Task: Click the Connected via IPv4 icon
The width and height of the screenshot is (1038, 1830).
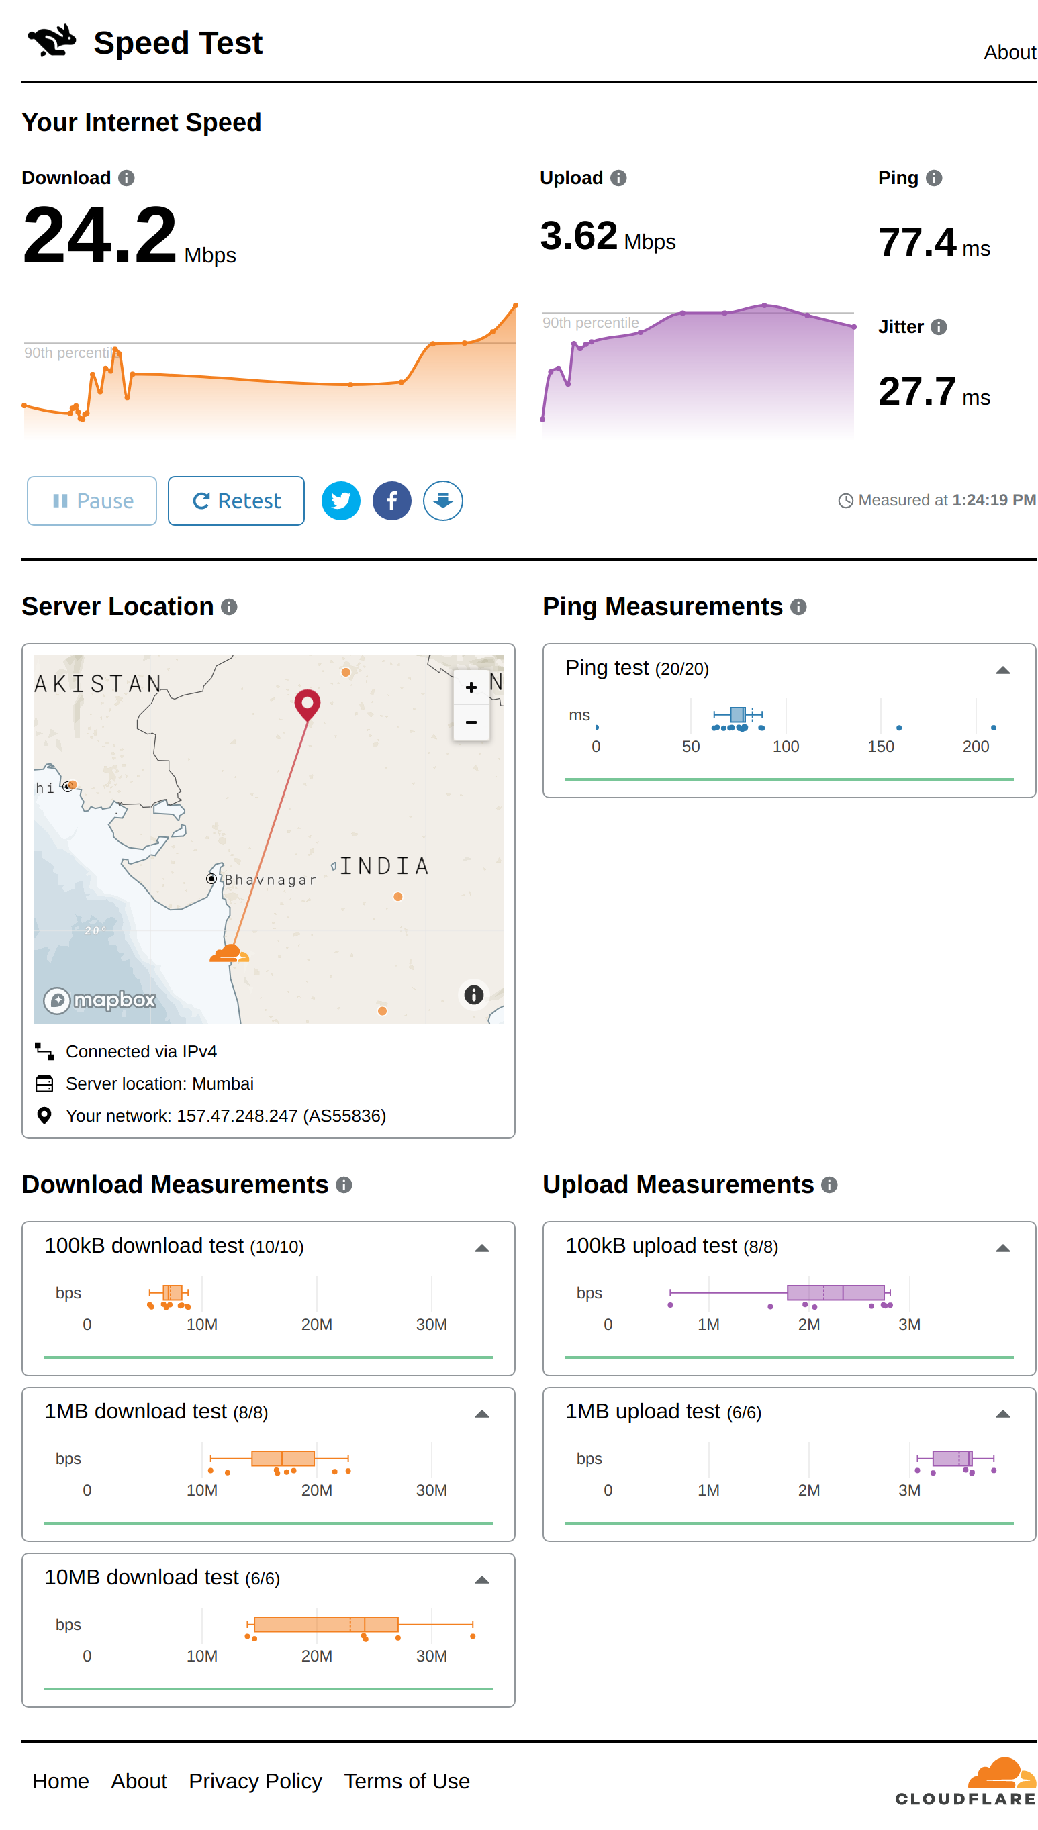Action: (44, 1051)
